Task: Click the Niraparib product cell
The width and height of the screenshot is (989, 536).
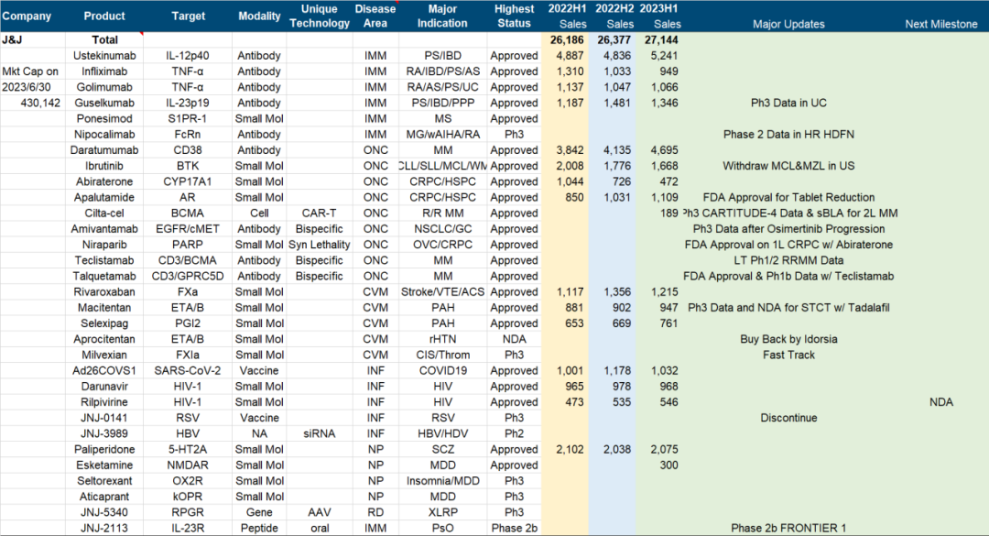Action: [x=104, y=245]
